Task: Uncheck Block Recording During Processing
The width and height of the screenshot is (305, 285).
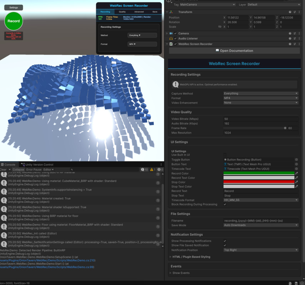Action: [224, 204]
